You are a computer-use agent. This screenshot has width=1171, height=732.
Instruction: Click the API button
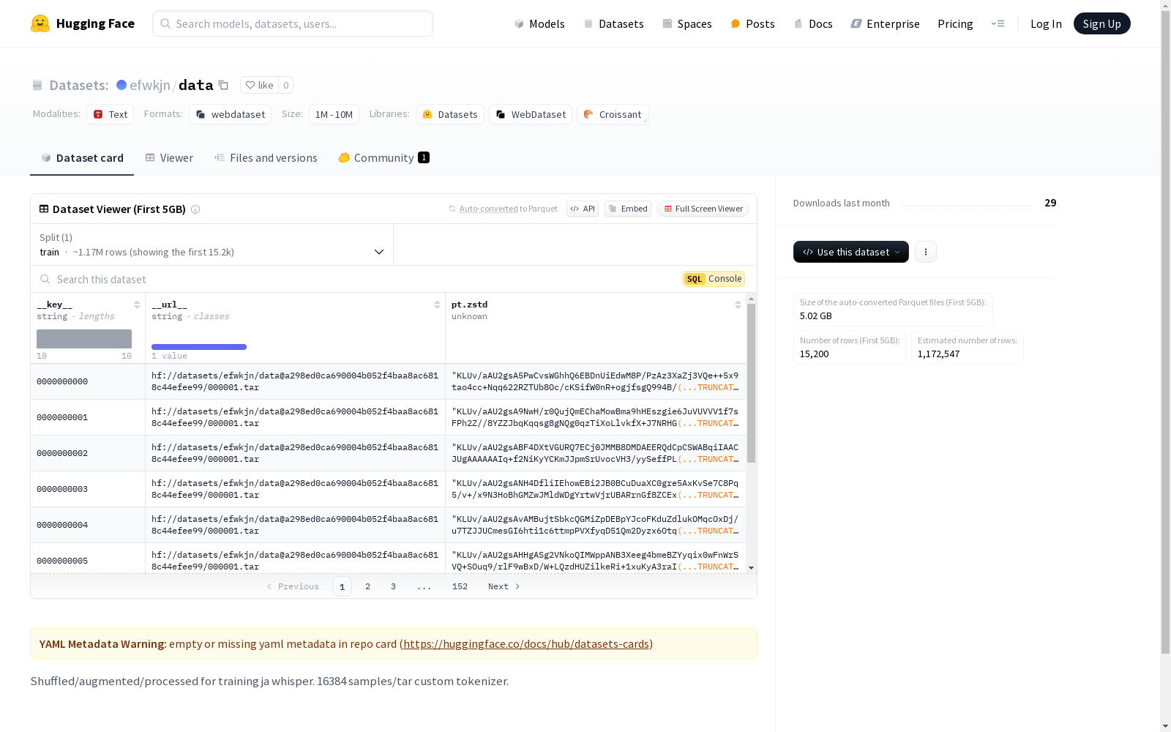point(583,209)
